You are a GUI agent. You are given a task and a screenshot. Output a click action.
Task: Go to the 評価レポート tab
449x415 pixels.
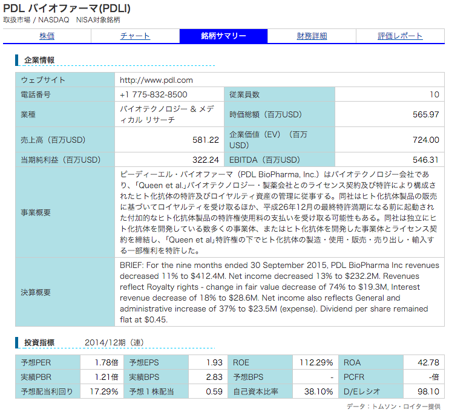tap(400, 36)
